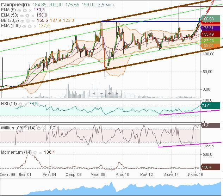Open the RSI (14) settings gear
Image resolution: width=223 pixels, height=196 pixels.
pos(20,104)
